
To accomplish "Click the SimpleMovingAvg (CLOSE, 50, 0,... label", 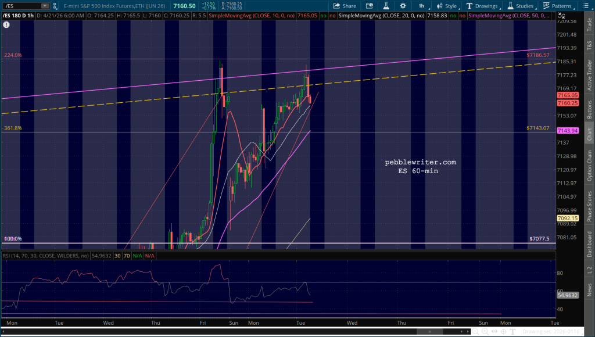I will pos(508,16).
